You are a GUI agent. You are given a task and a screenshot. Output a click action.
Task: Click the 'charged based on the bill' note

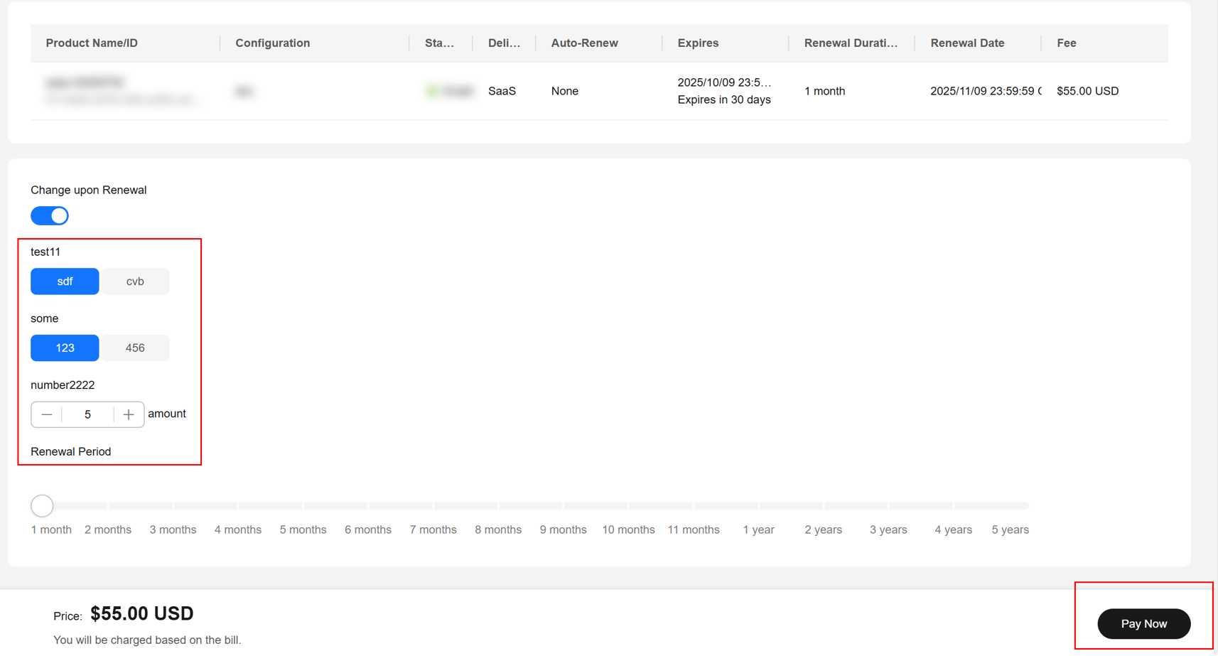pyautogui.click(x=147, y=640)
